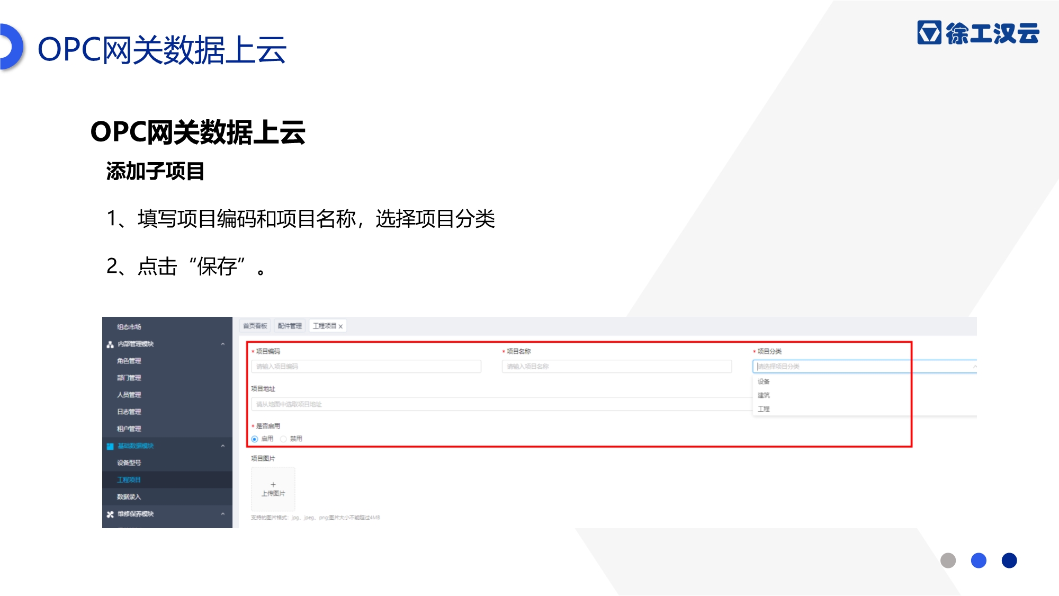Click the 维修保养模块 wrench icon

tap(110, 514)
